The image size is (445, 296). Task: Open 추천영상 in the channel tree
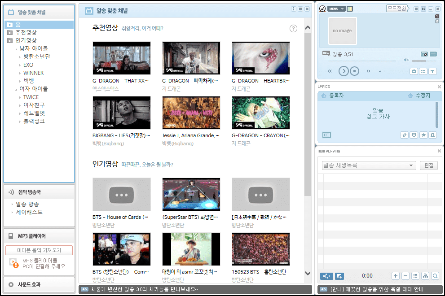tap(26, 32)
